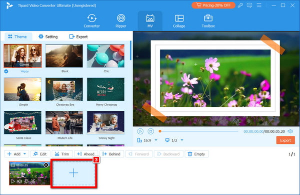Select the Blank theme thumbnail

[x=64, y=56]
